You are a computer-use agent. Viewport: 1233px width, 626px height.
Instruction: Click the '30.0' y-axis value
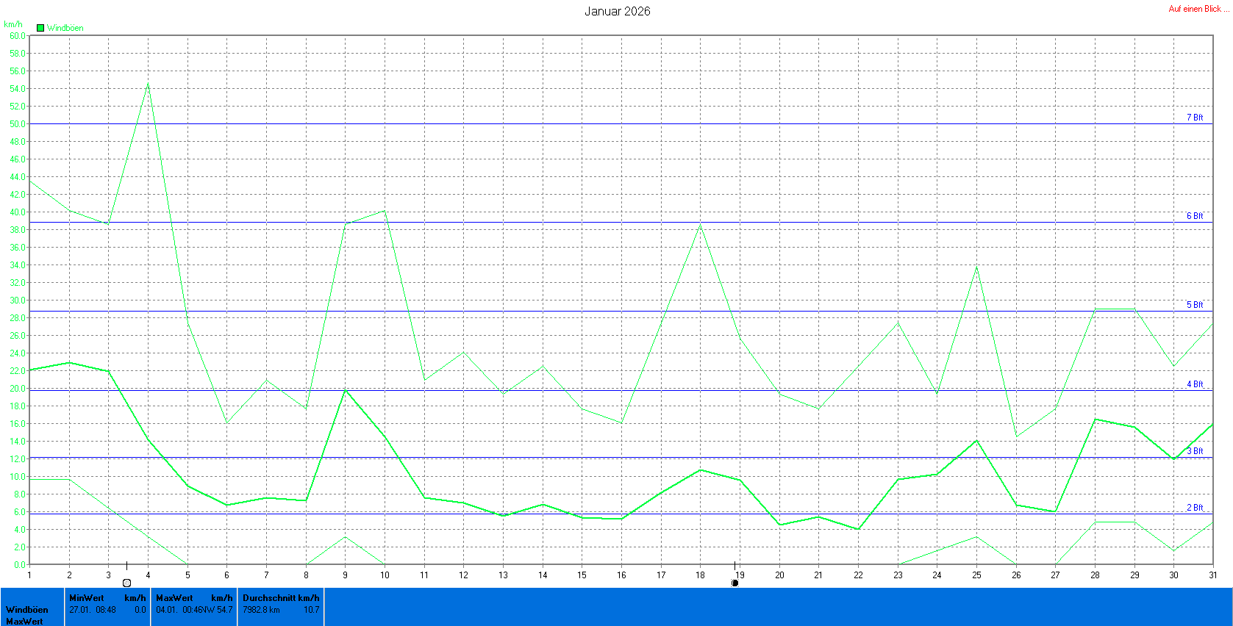[18, 301]
